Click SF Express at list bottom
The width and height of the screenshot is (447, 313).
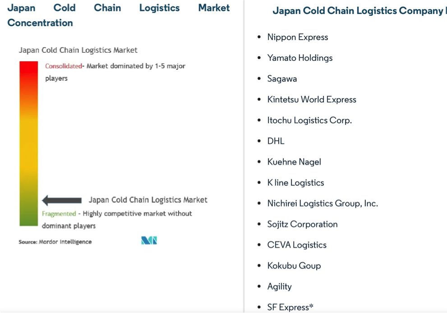290,307
